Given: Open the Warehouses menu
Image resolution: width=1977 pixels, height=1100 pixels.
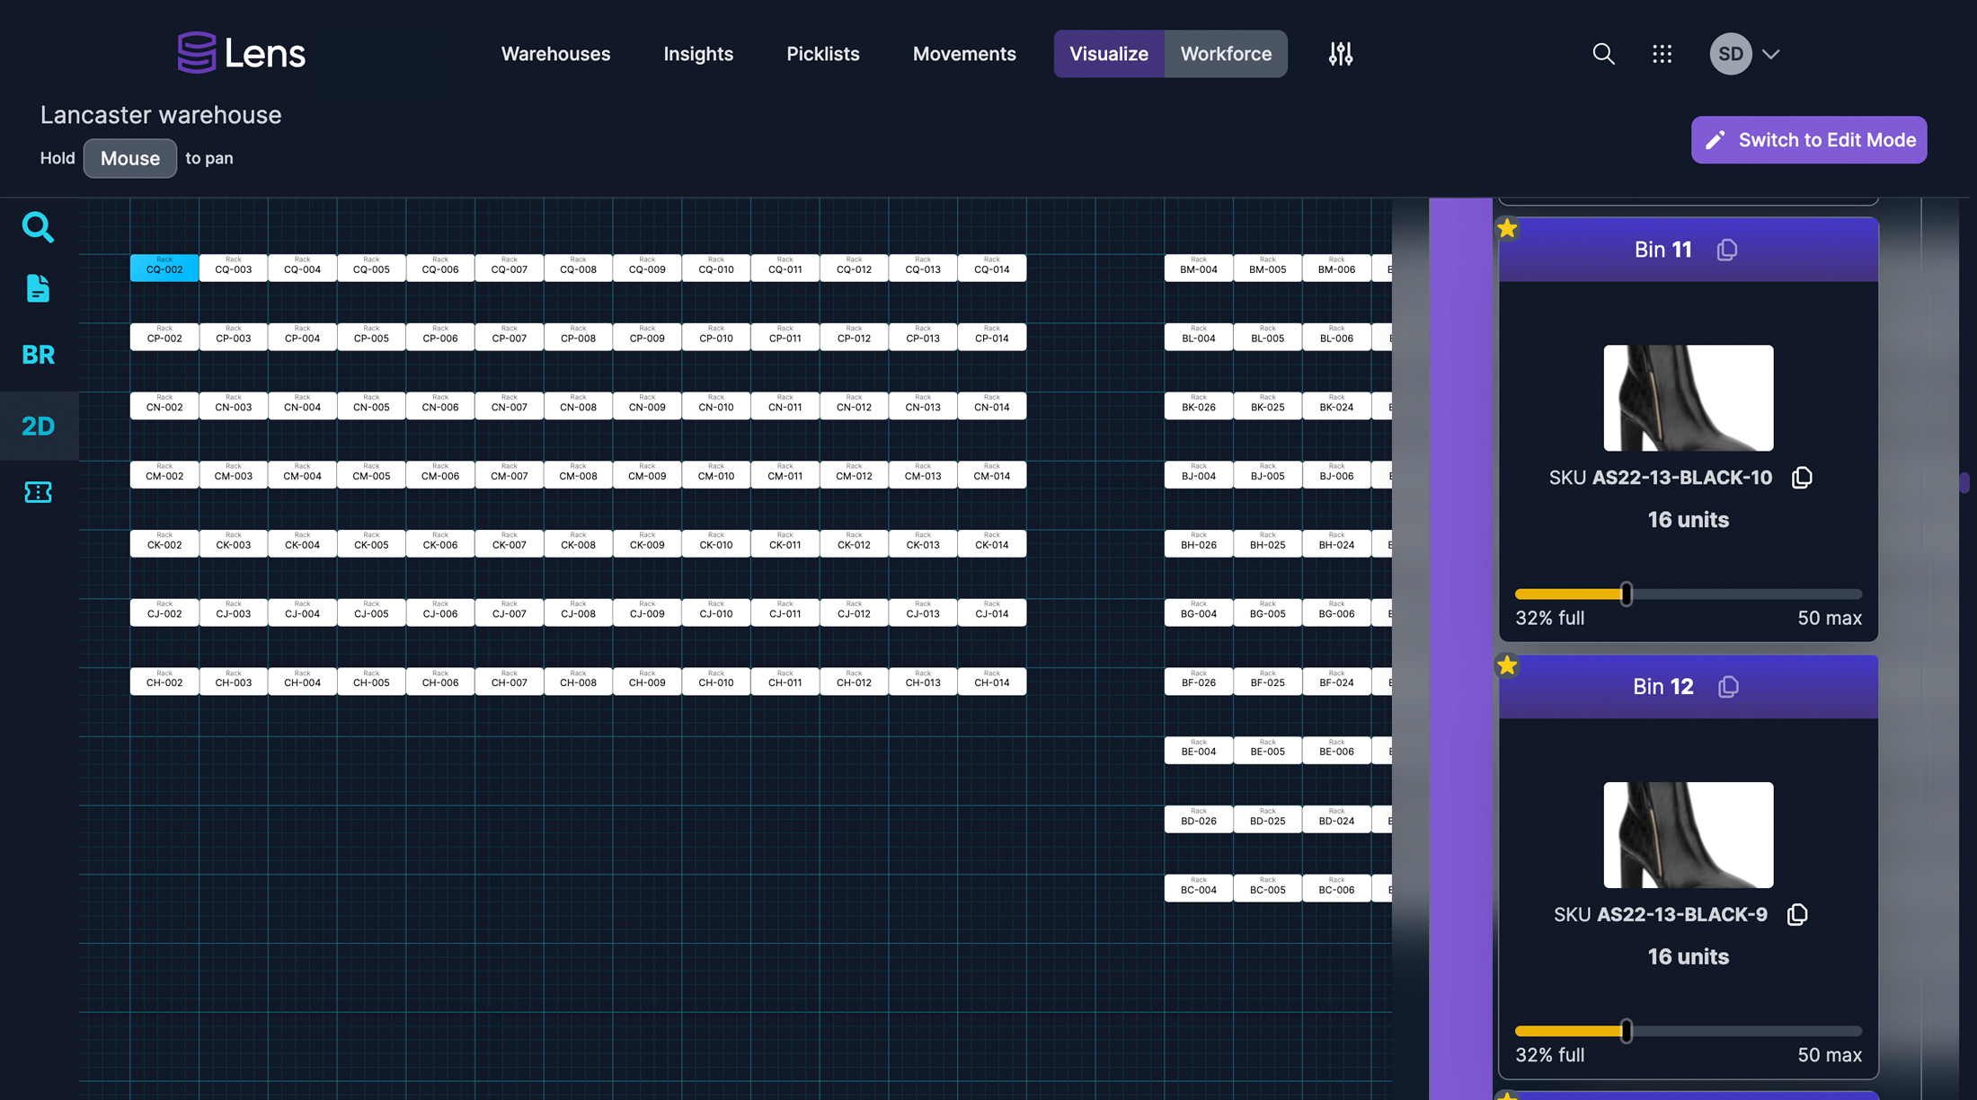Looking at the screenshot, I should pos(555,54).
